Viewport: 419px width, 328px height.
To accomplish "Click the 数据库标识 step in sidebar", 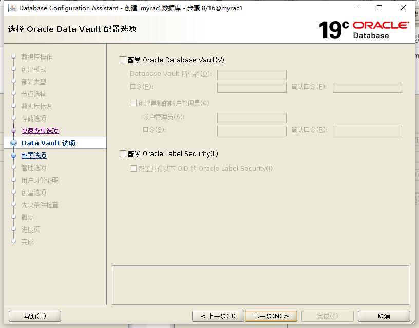I will click(x=36, y=106).
